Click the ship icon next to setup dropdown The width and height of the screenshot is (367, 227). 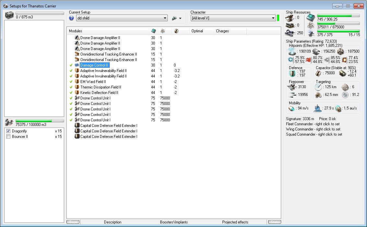[174, 18]
